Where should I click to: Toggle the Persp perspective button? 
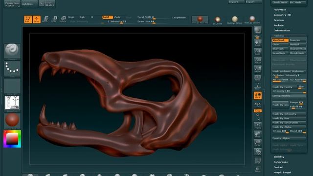258,78
